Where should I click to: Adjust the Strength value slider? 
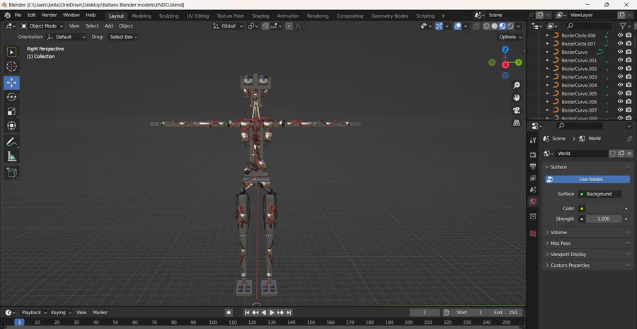[603, 219]
